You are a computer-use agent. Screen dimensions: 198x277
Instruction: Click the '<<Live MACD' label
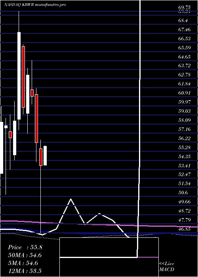pos(167,267)
